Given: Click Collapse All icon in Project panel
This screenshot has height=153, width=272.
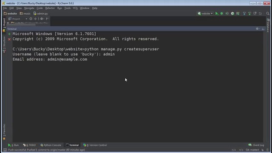Looking at the screenshot, I should tap(35, 19).
